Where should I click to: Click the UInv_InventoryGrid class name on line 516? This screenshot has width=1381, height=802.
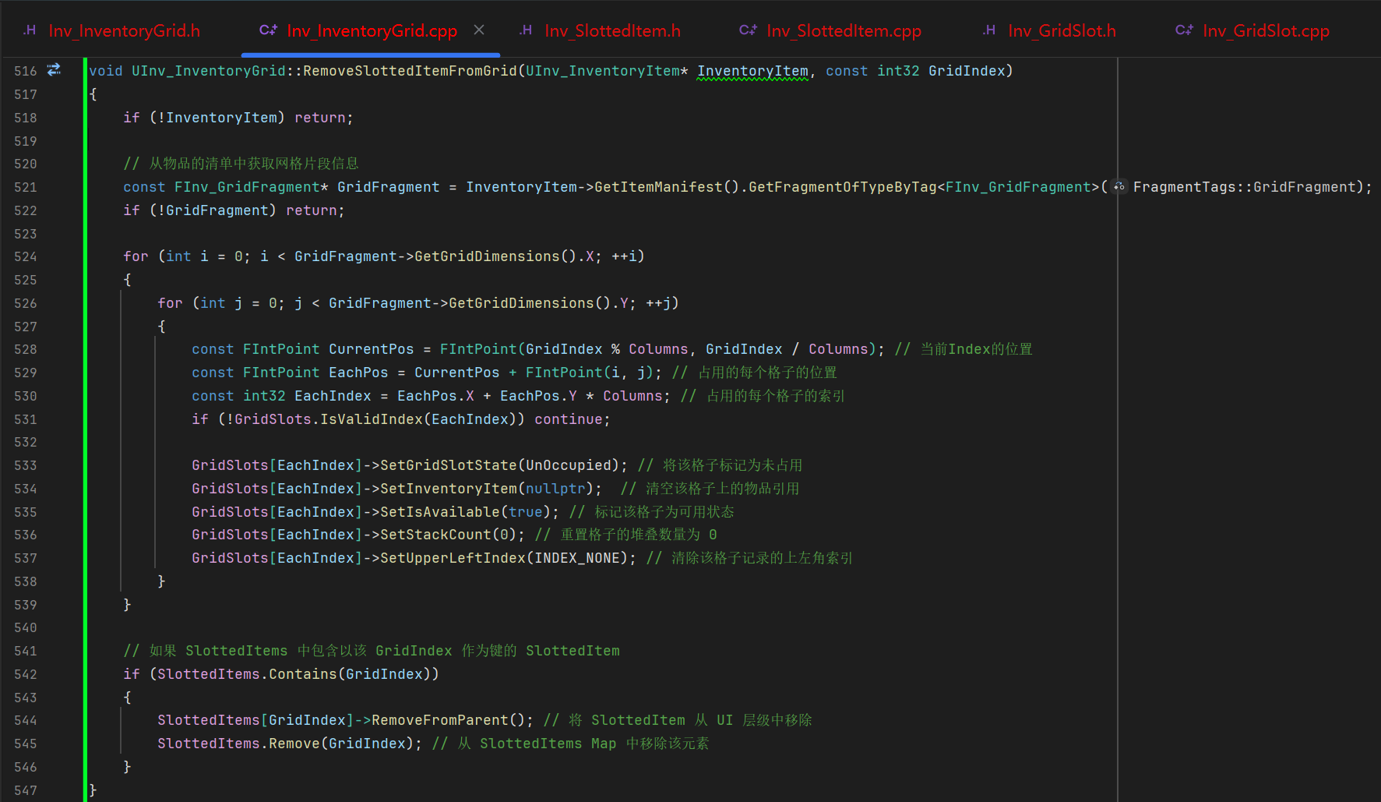click(209, 71)
